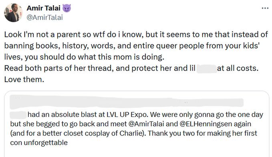Click @AmirTalai mention in quoted tweet

[x=146, y=124]
